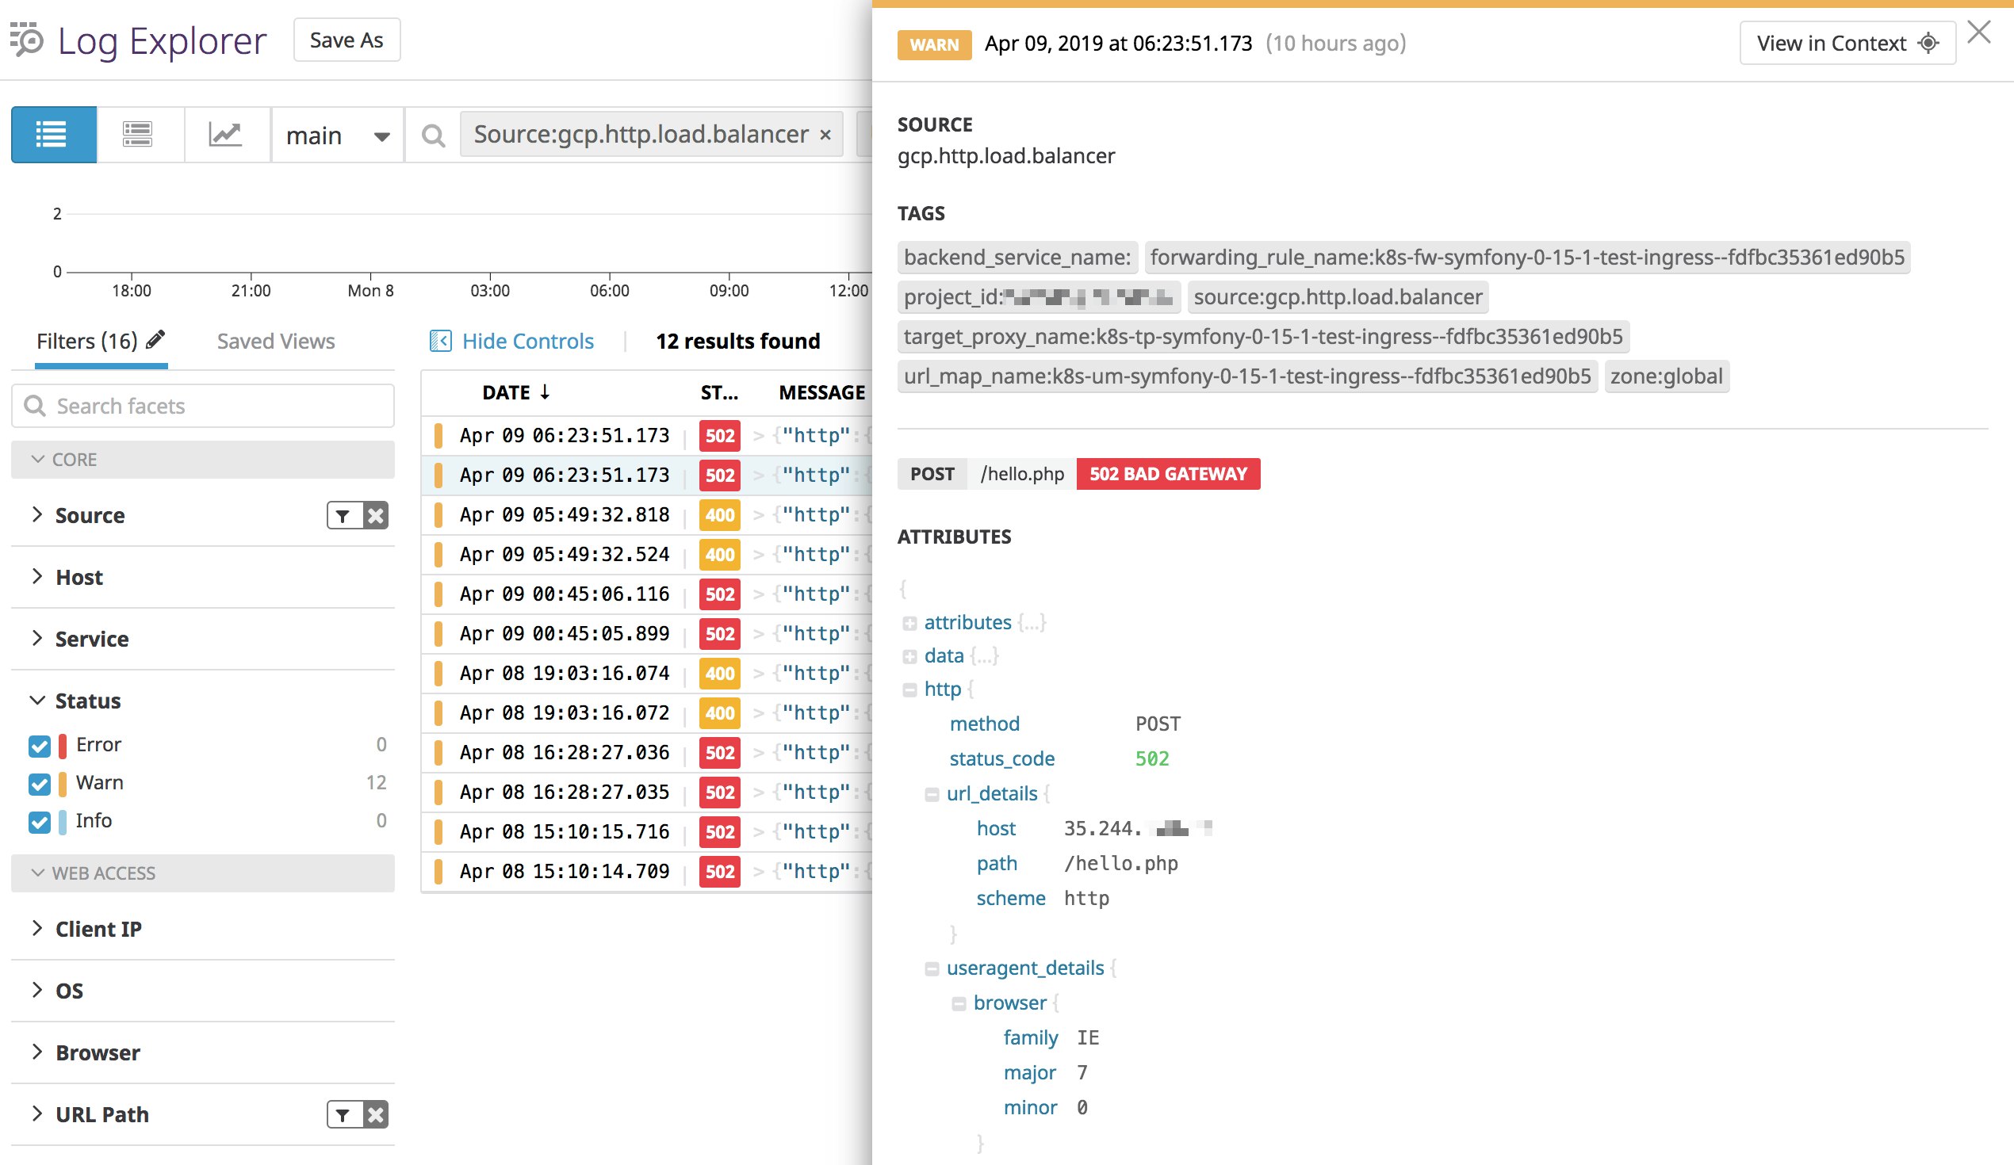Click the View in Context button
The image size is (2014, 1165).
[1847, 43]
